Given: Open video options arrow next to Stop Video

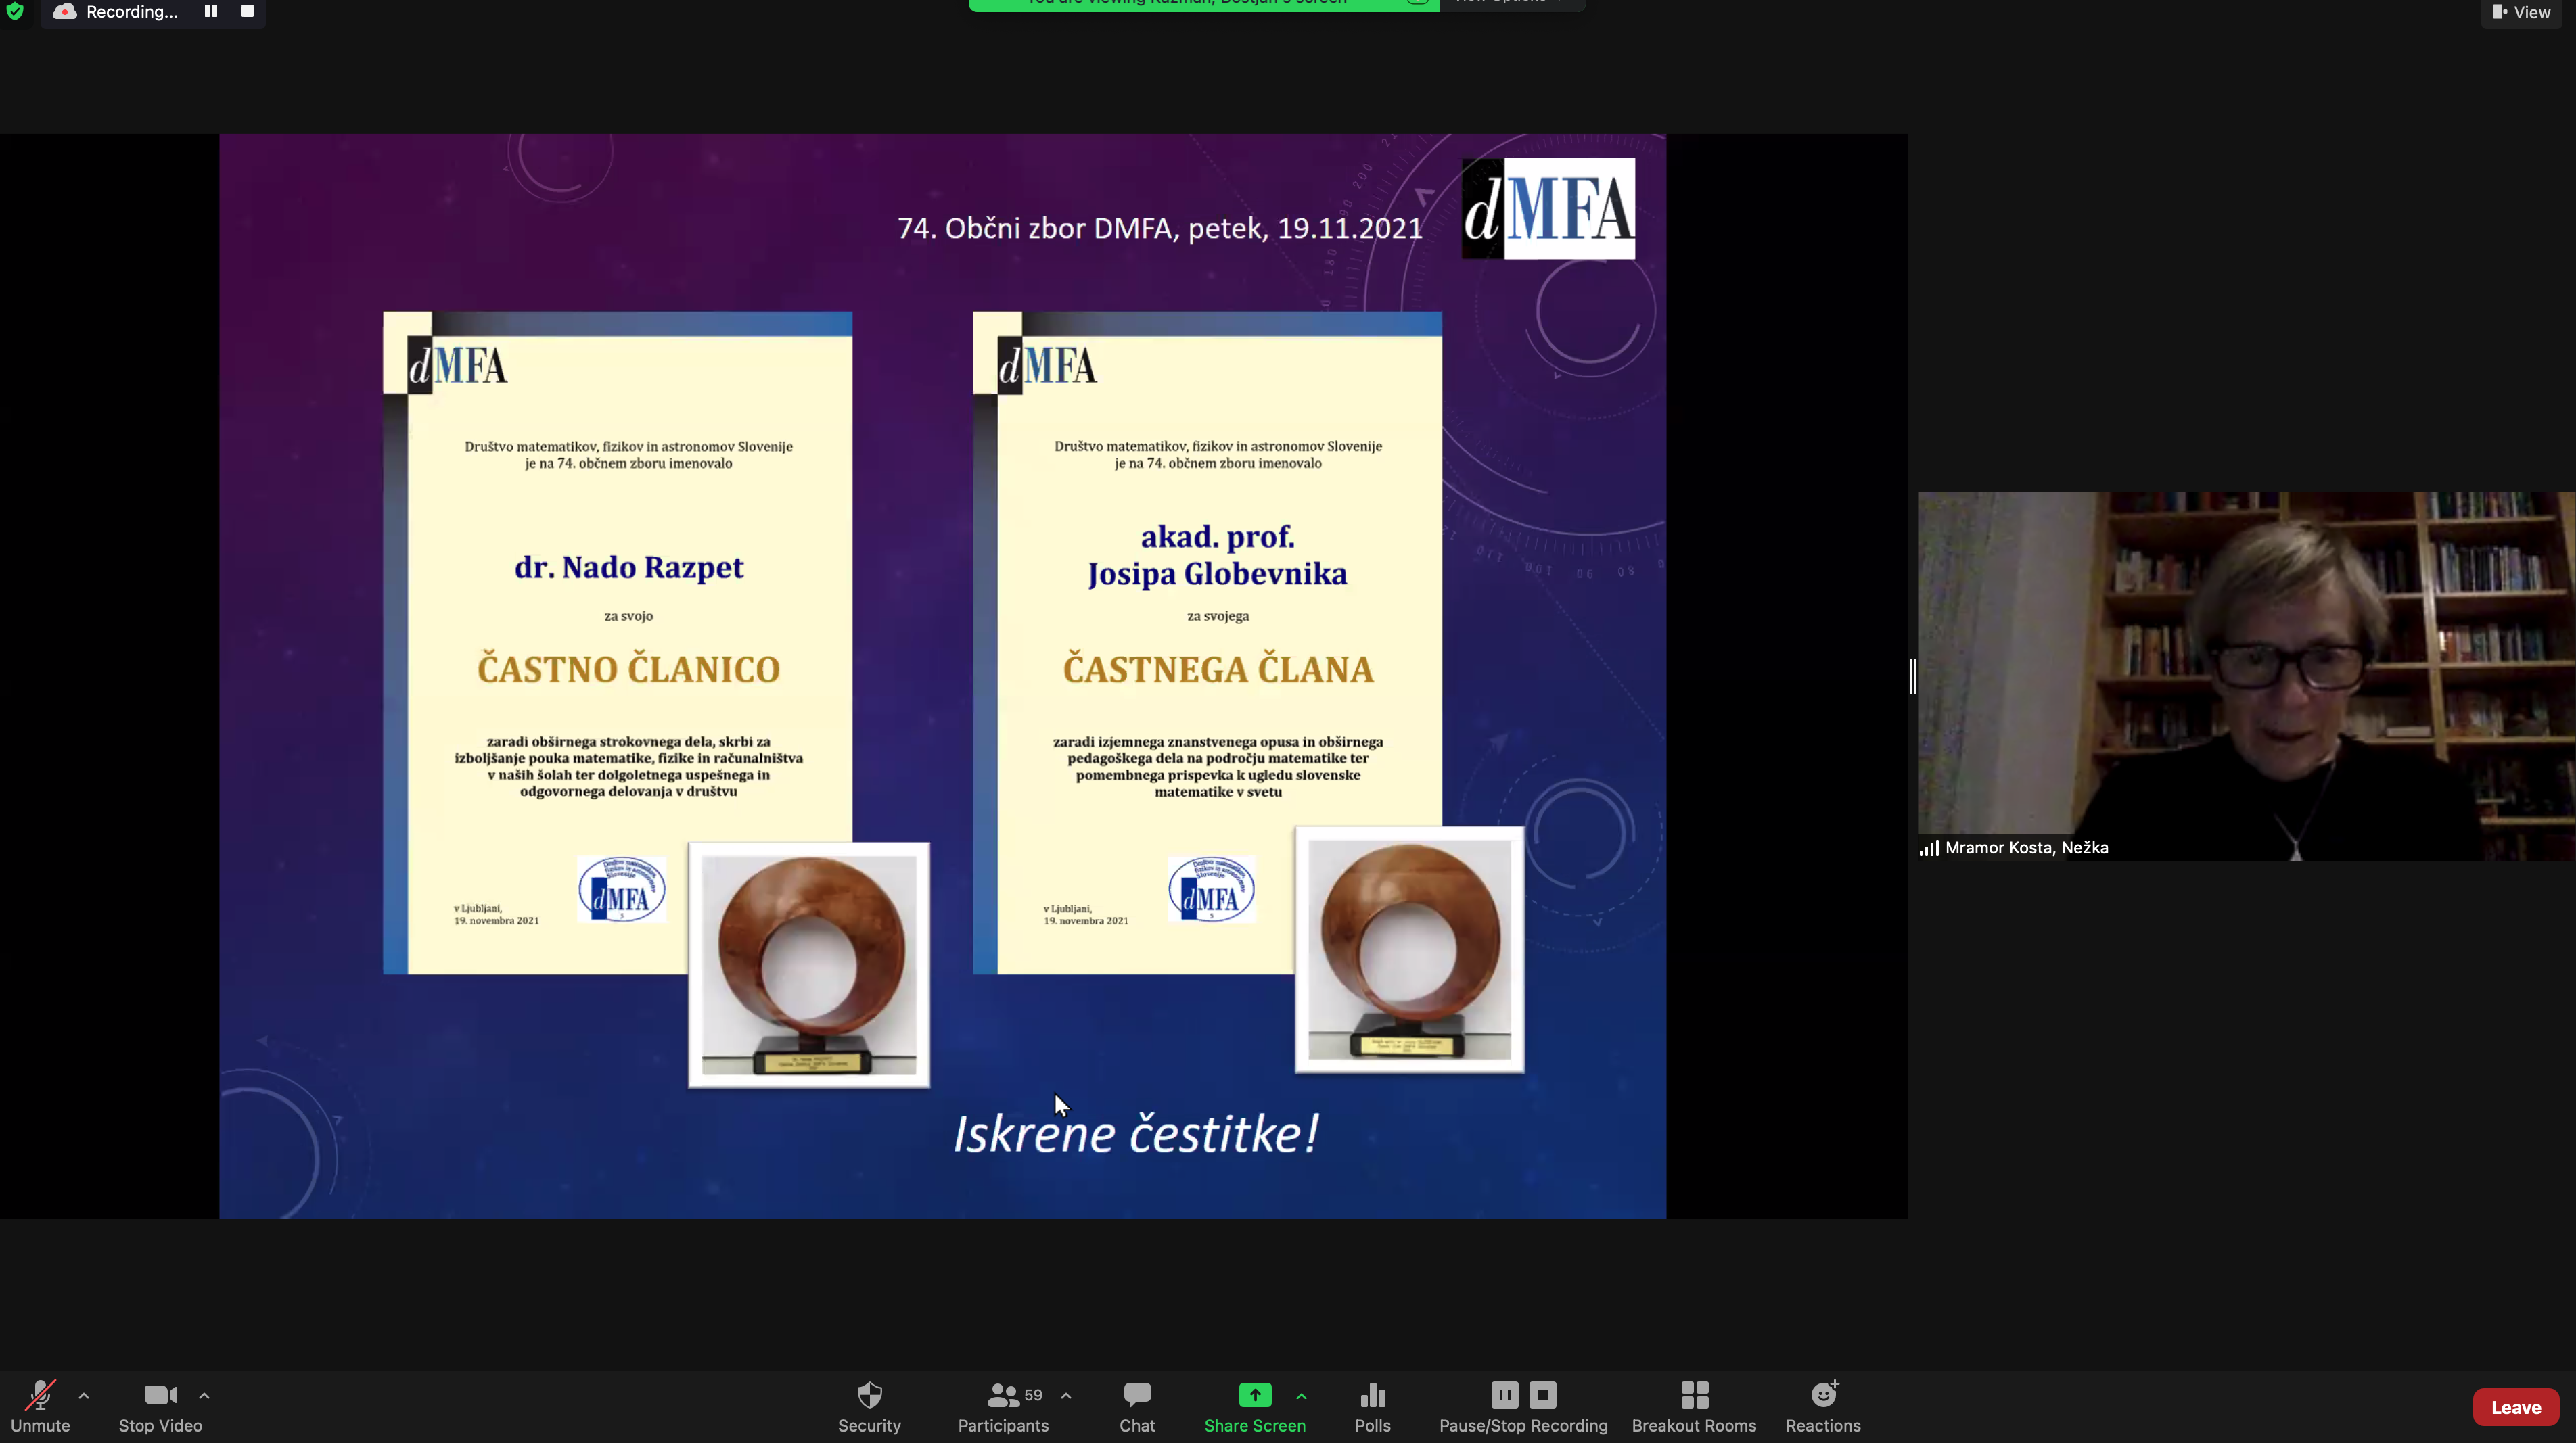Looking at the screenshot, I should [x=204, y=1396].
